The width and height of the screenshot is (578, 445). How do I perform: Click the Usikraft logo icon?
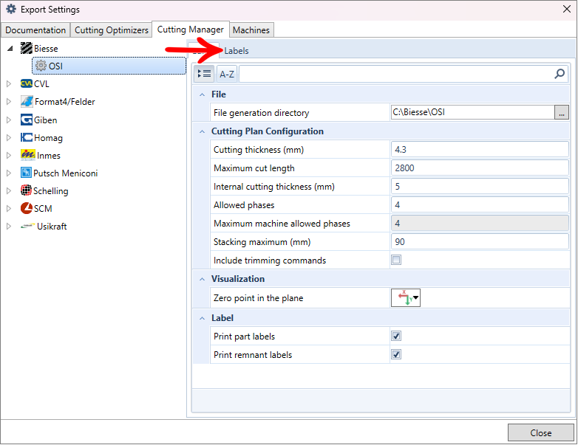coord(28,226)
